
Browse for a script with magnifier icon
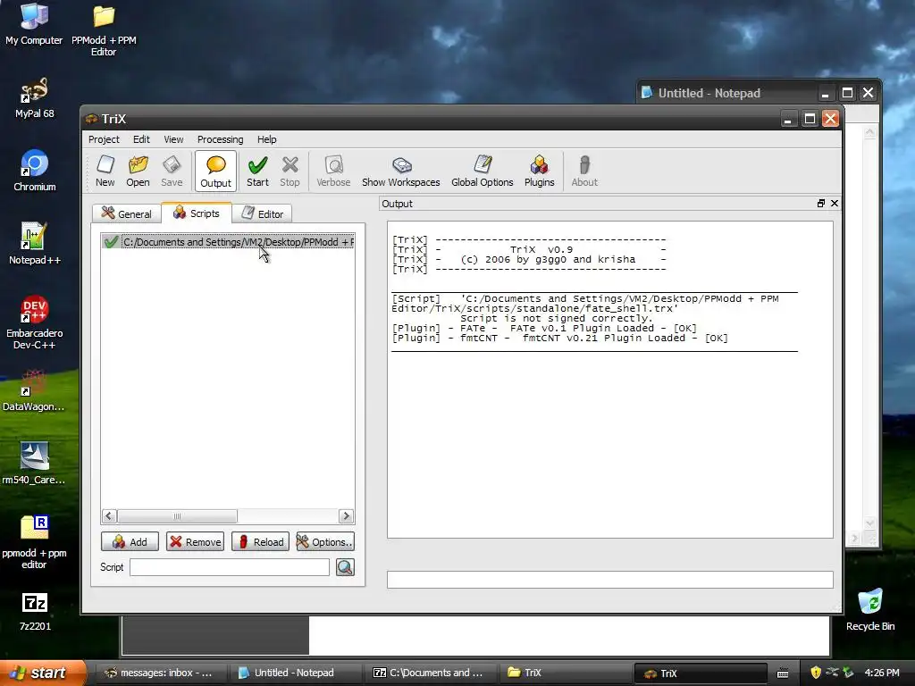[x=345, y=567]
